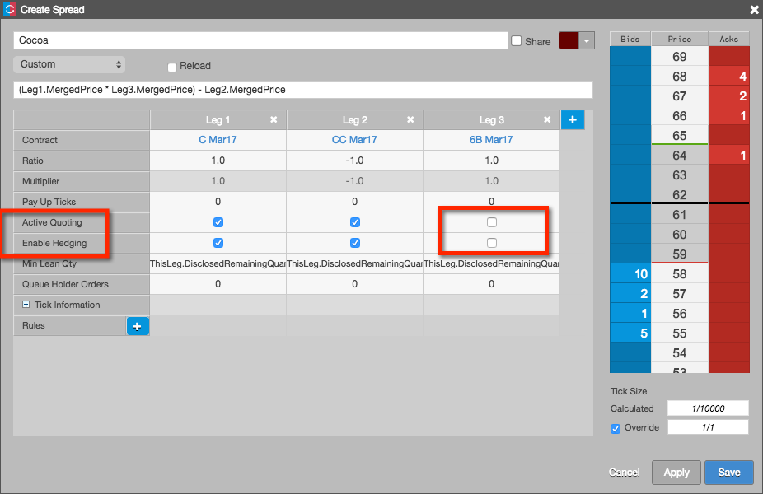The width and height of the screenshot is (763, 494).
Task: Click Leg 1 Min Lean Qty formula
Action: tap(218, 263)
